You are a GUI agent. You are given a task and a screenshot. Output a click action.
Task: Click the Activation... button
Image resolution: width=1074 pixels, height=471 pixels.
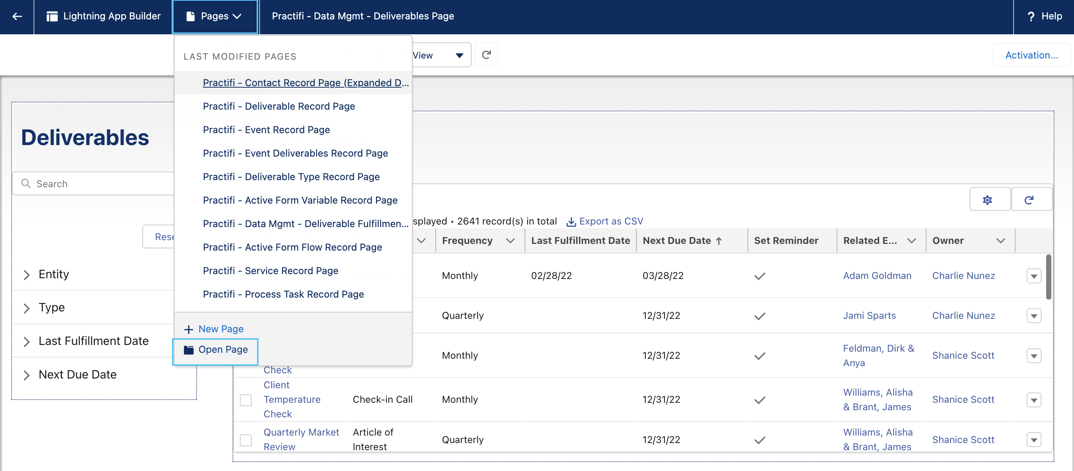pyautogui.click(x=1032, y=55)
